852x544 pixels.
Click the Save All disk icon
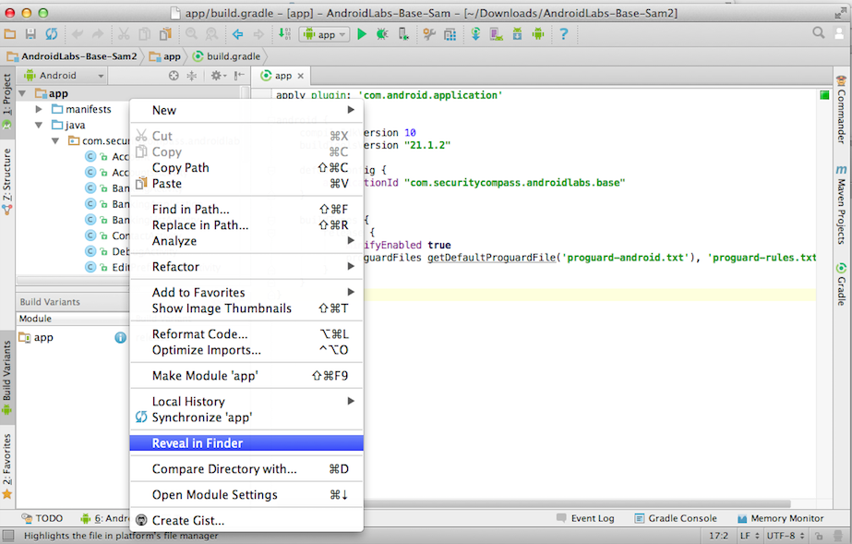point(30,34)
